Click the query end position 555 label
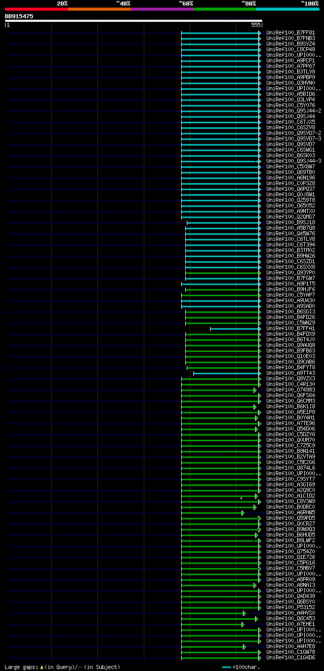The width and height of the screenshot is (324, 671). (x=256, y=25)
